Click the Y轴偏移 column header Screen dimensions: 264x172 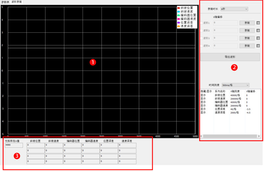coord(251,91)
